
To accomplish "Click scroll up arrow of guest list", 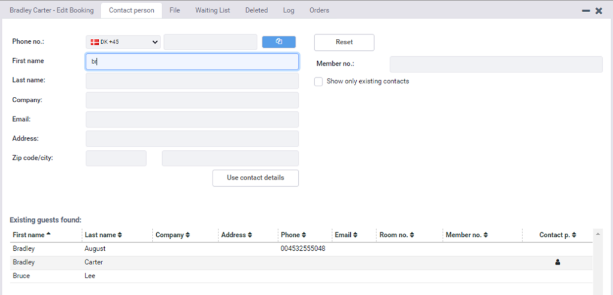I will coord(597,233).
